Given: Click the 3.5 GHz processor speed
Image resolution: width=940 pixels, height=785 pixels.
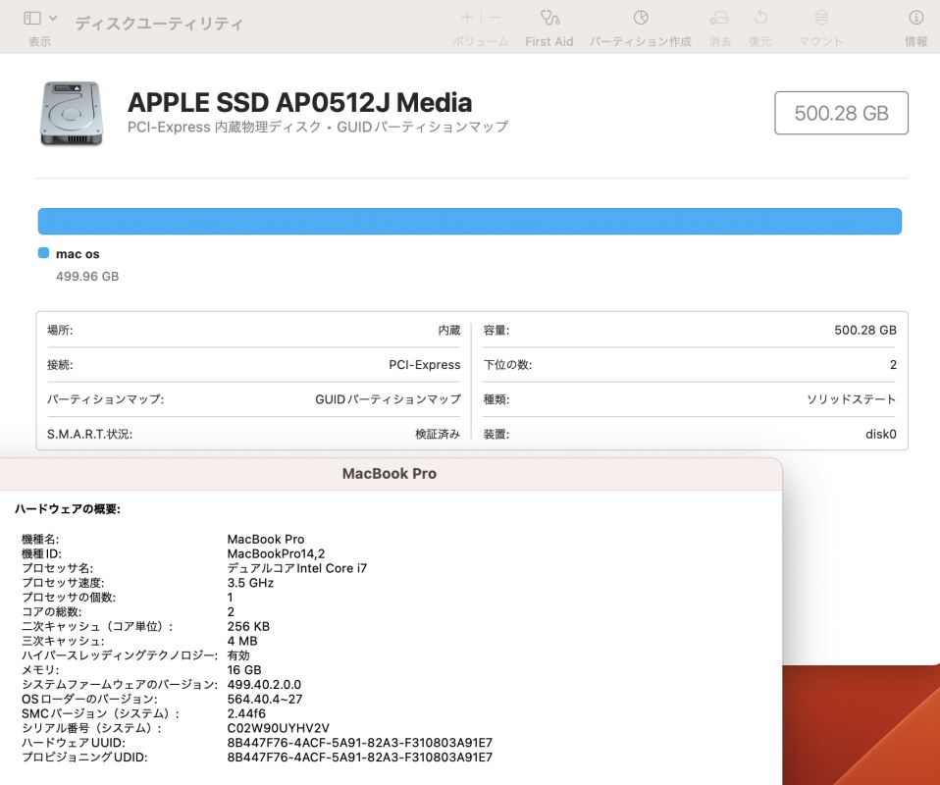Looking at the screenshot, I should click(x=250, y=583).
